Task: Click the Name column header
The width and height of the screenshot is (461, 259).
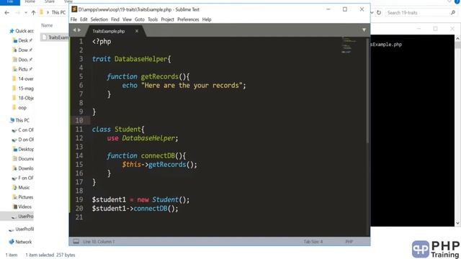Action: point(47,25)
